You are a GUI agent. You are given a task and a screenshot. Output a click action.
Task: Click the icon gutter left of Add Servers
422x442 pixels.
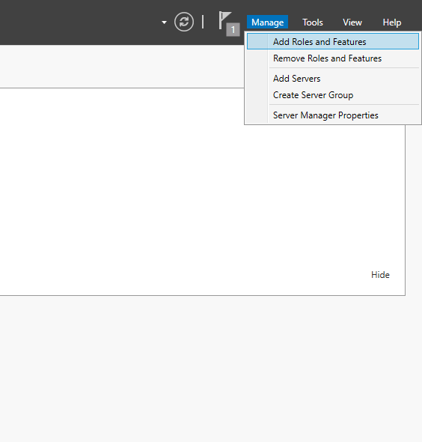click(x=257, y=79)
